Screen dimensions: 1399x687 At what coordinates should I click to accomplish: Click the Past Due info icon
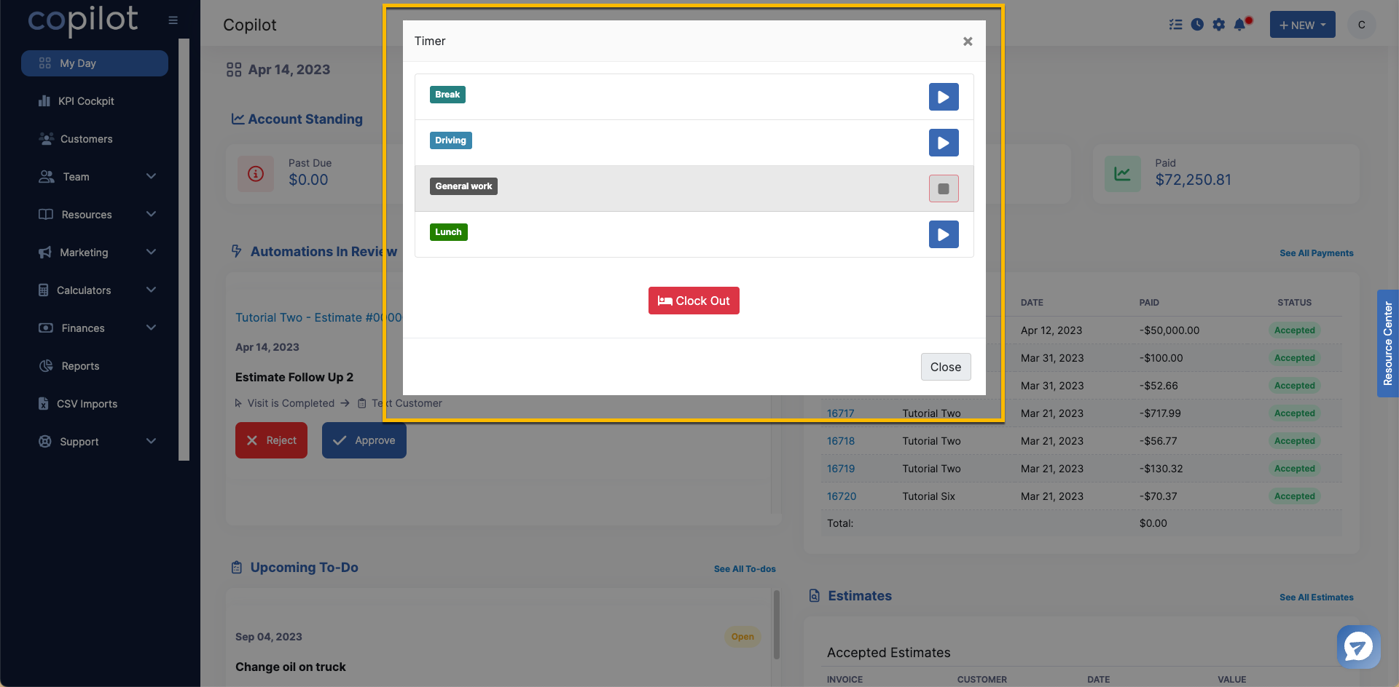pos(256,174)
